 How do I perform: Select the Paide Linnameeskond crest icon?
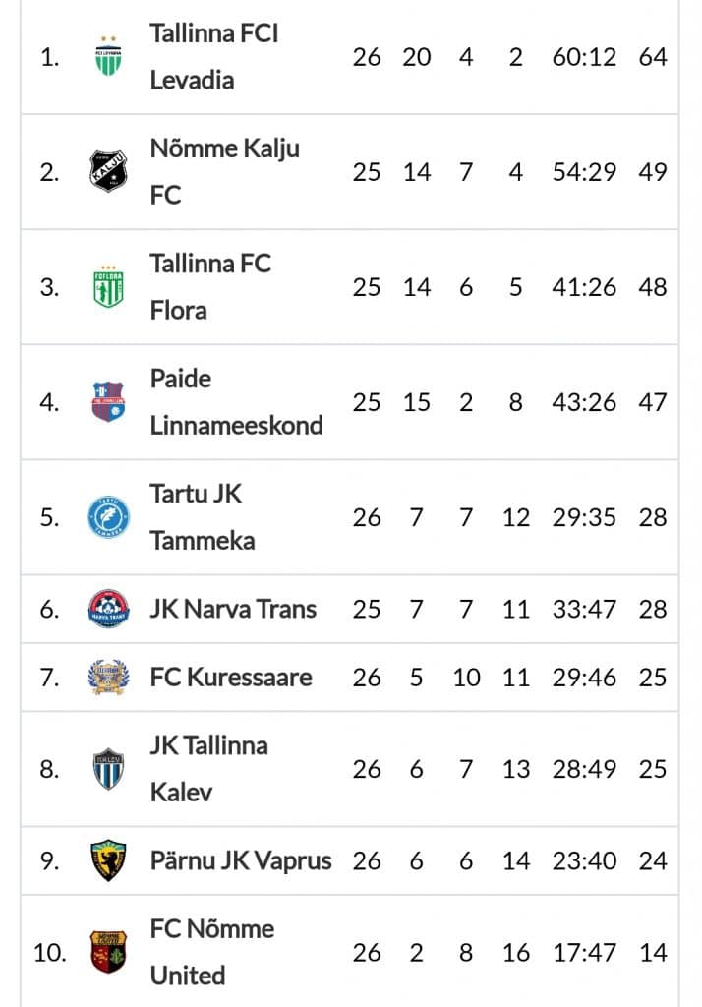(x=108, y=401)
